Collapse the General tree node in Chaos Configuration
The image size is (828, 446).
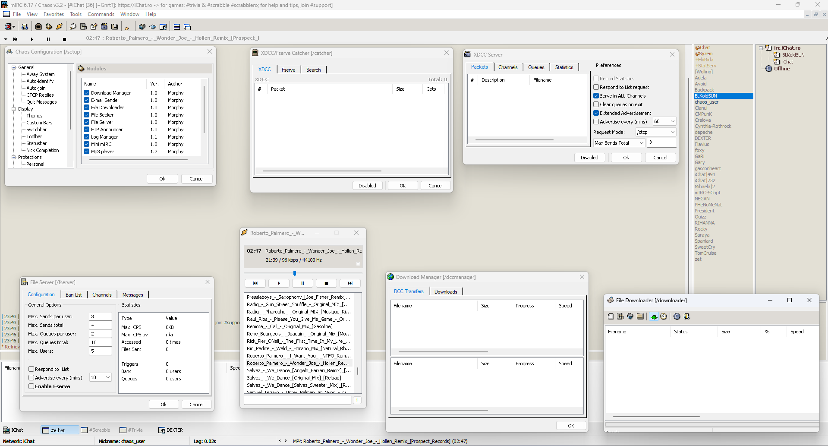14,67
